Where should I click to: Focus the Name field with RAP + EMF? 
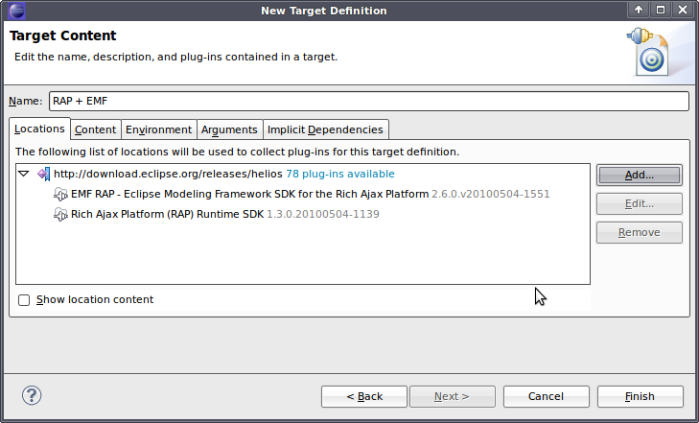click(x=369, y=101)
